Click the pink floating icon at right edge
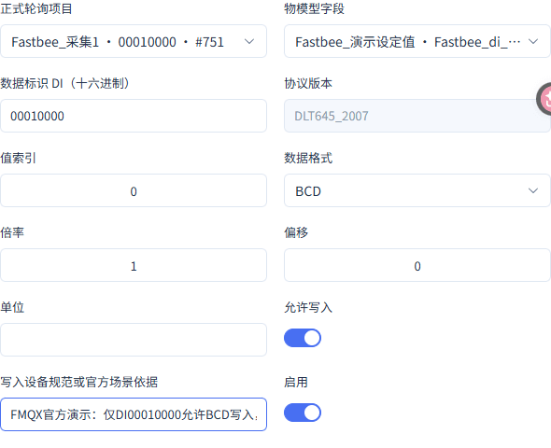 coord(544,99)
